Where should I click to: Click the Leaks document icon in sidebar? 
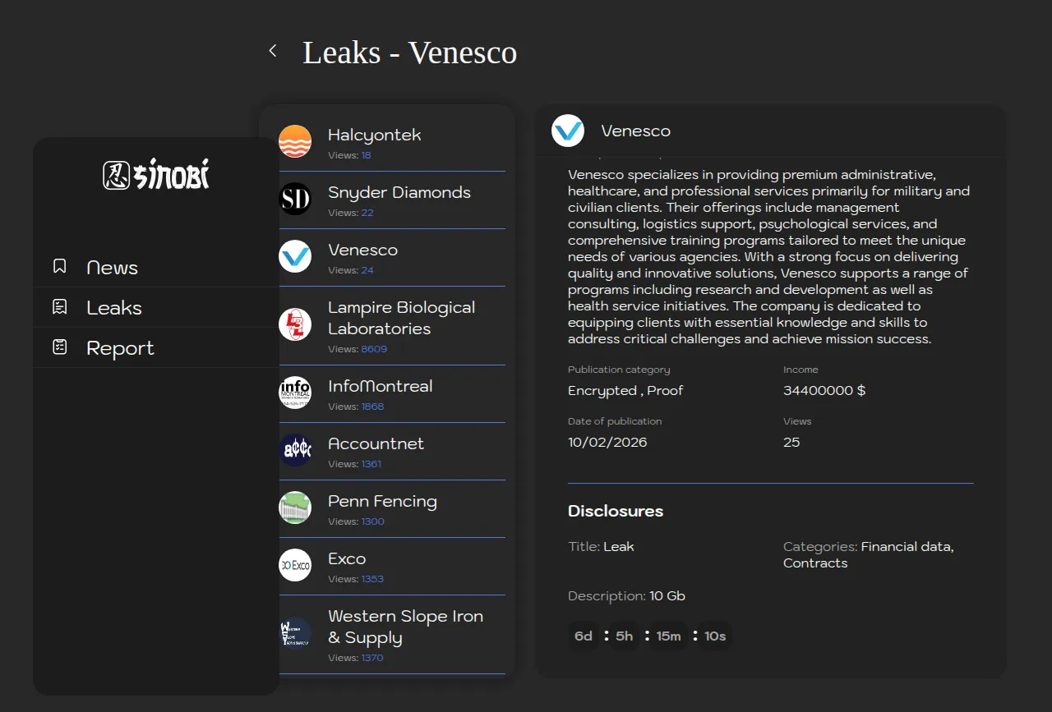point(60,307)
